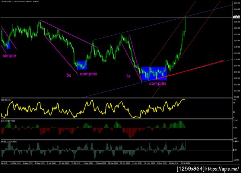Click the 'simple' chart annotation label
This screenshot has height=173, width=241.
pos(9,56)
